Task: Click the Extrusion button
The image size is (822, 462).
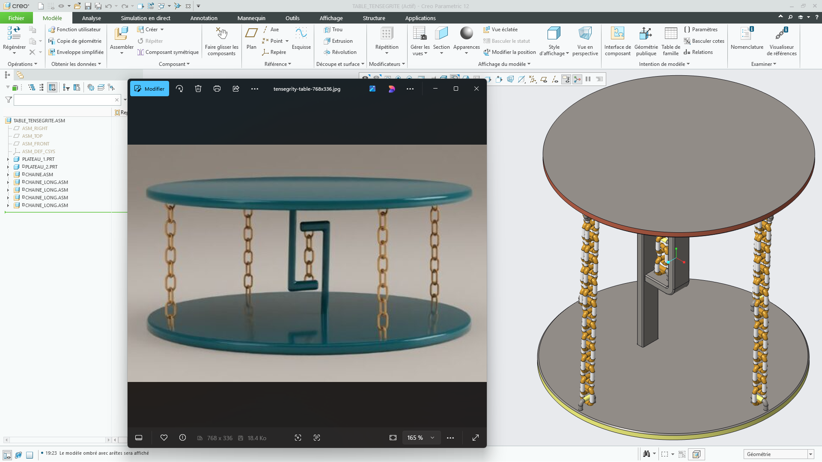Action: (x=338, y=41)
